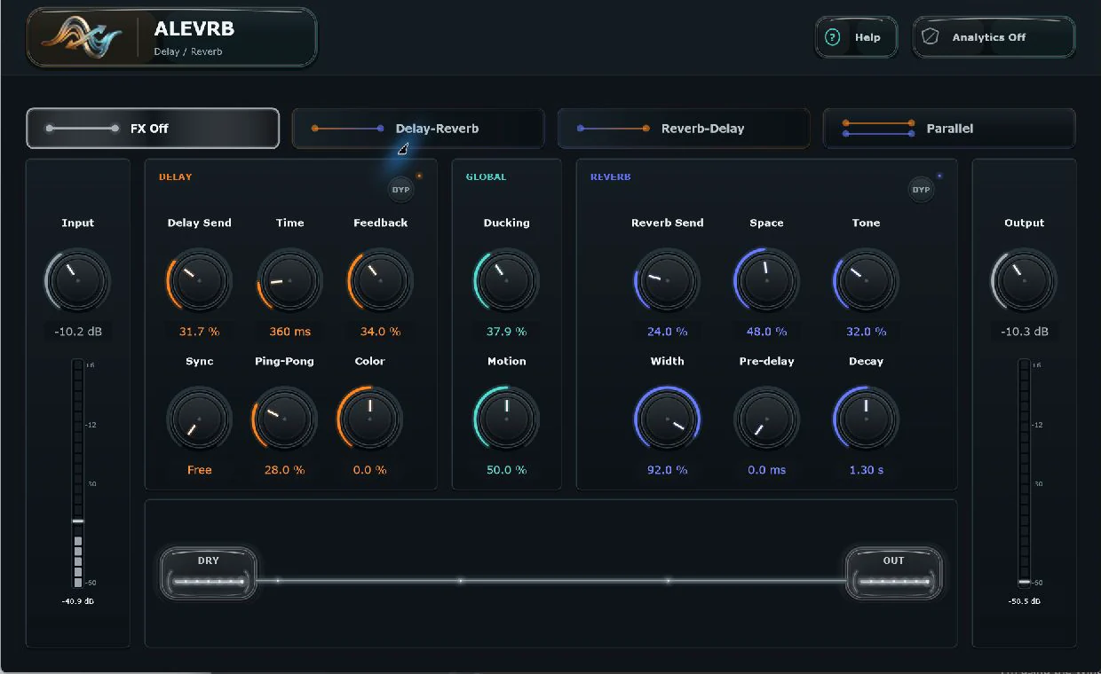This screenshot has width=1101, height=674.
Task: Select the FX Off routing mode
Action: click(x=153, y=129)
